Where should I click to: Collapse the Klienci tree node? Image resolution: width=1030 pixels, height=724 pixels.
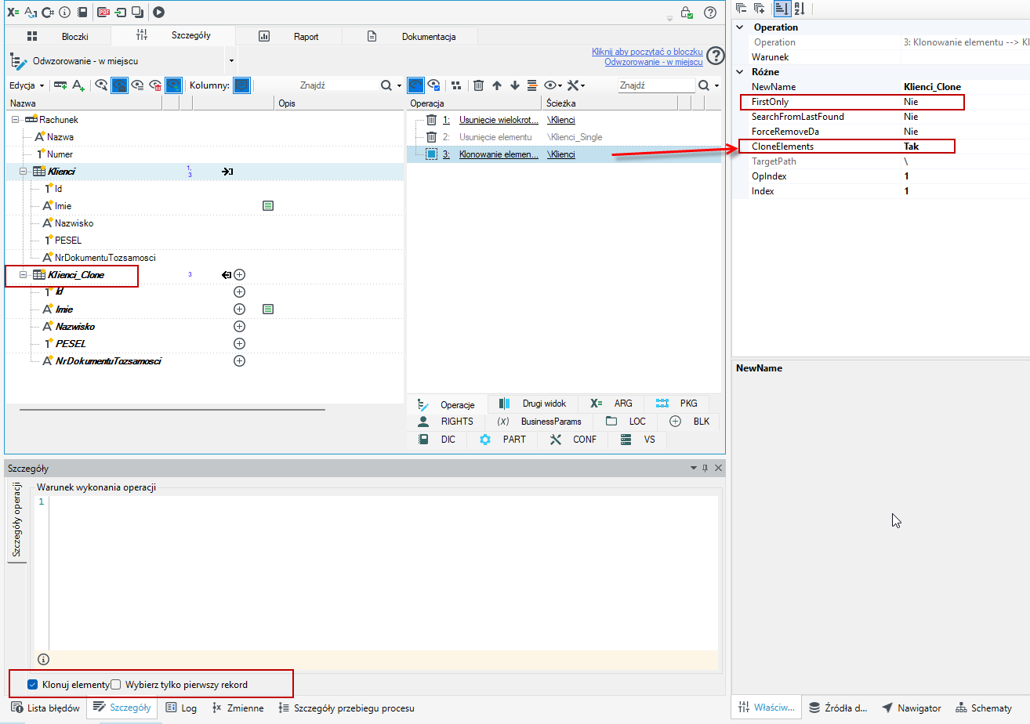pyautogui.click(x=23, y=171)
